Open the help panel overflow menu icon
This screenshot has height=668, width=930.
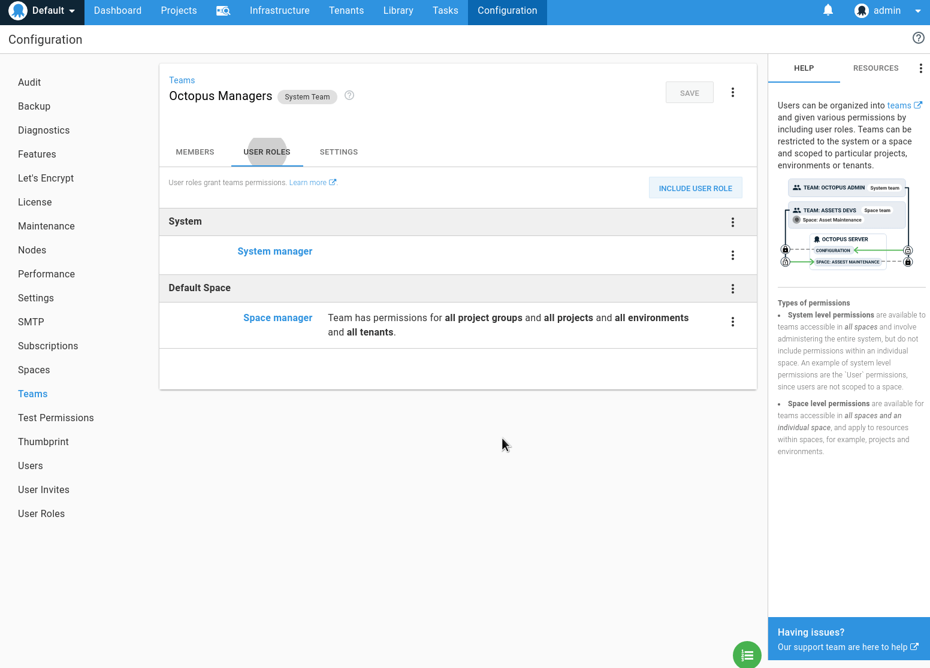coord(921,68)
